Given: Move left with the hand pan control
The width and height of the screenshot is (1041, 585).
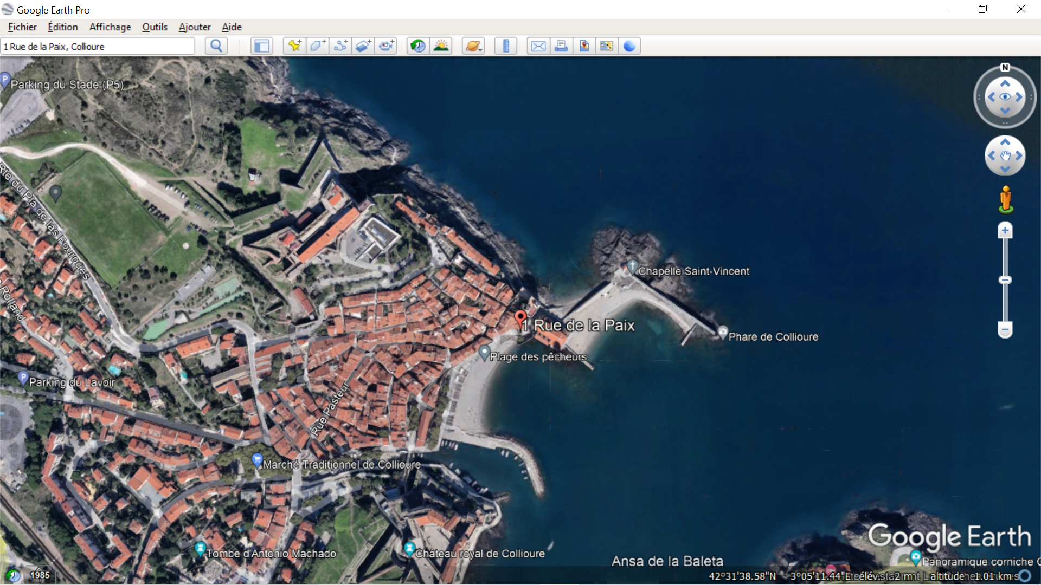Looking at the screenshot, I should (x=992, y=156).
